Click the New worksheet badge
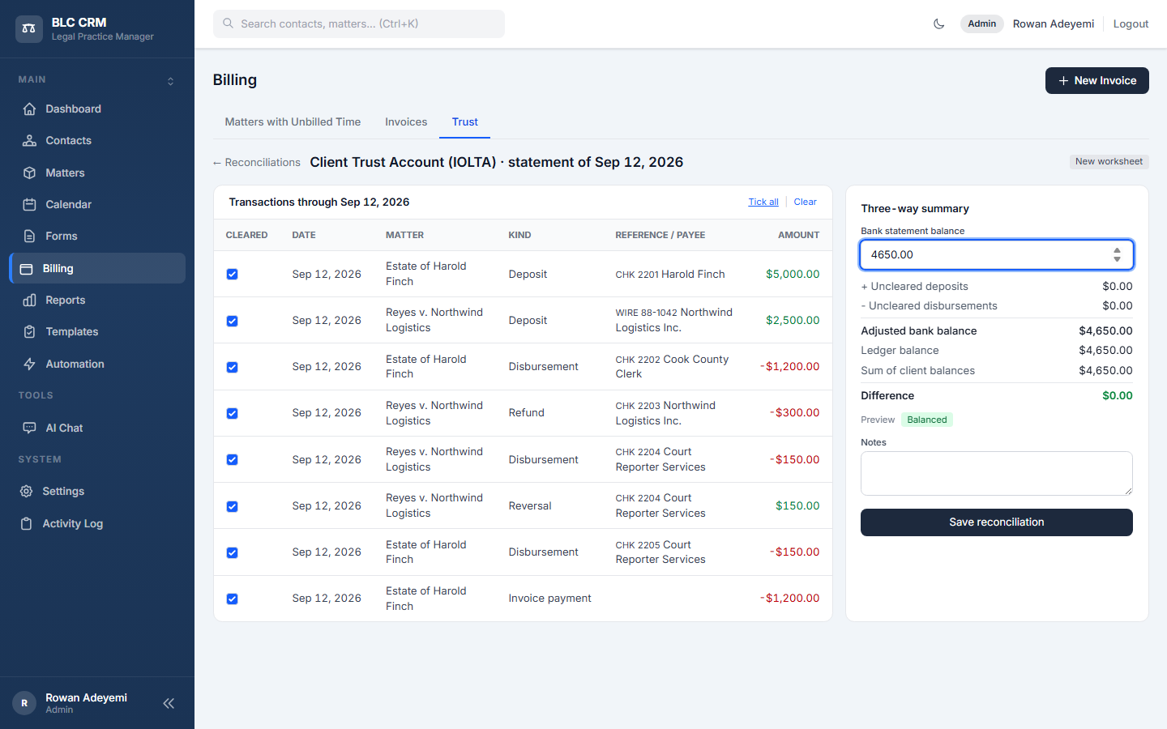 [1109, 162]
